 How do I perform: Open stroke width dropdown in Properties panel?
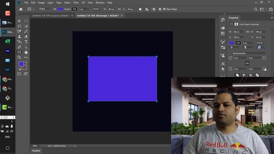click(253, 43)
